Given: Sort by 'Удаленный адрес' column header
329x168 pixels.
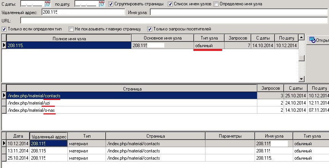Looking at the screenshot, I should (49, 136).
